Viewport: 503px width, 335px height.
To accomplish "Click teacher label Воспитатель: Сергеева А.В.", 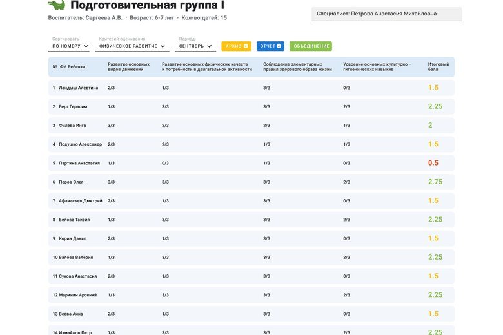I will click(x=85, y=18).
